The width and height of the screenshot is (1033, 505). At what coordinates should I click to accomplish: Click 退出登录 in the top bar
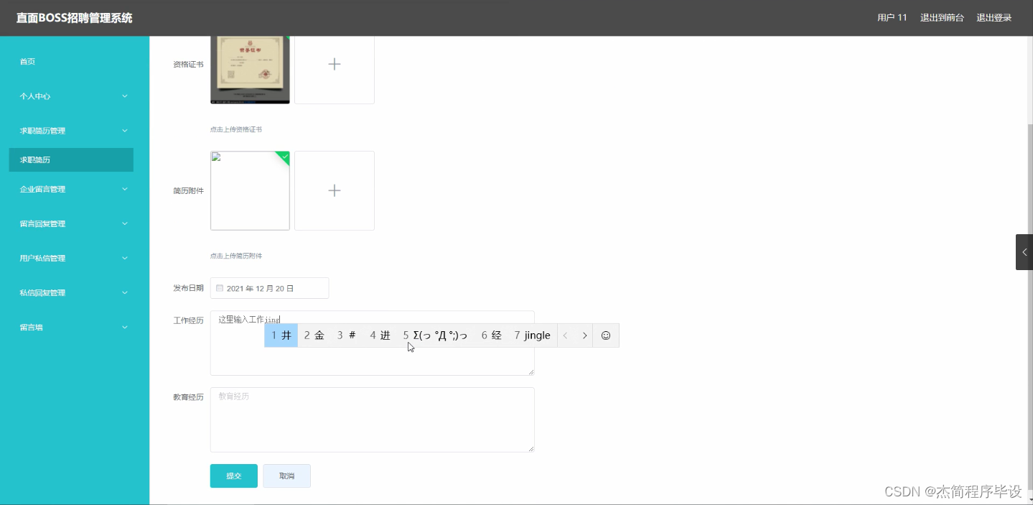coord(993,17)
